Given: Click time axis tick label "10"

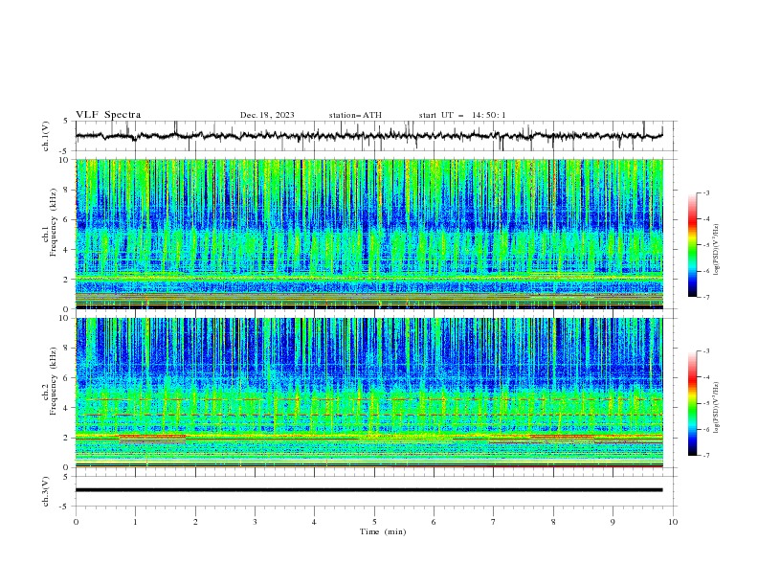Looking at the screenshot, I should 673,522.
